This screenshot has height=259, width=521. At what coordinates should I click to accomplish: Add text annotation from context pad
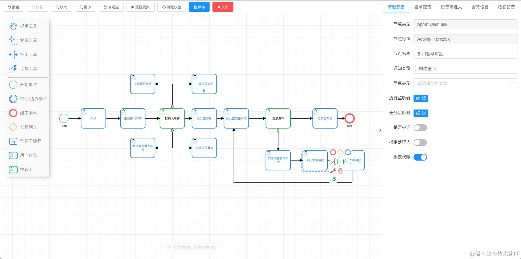click(333, 162)
